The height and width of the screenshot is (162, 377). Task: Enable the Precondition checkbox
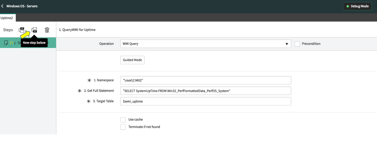(297, 44)
